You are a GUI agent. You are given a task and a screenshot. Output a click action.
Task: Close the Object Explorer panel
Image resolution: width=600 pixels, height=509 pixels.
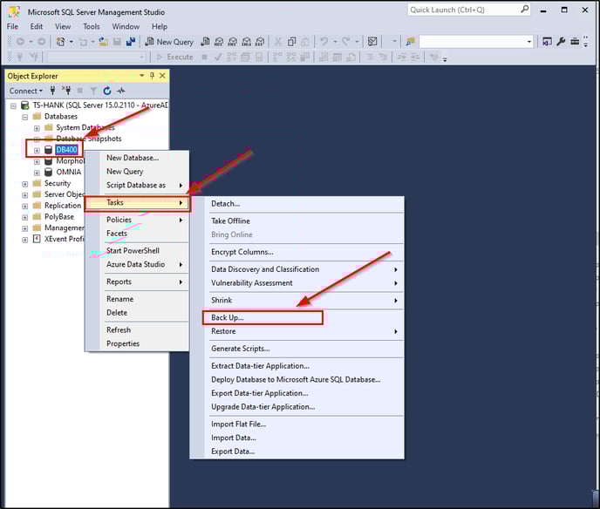[x=162, y=76]
